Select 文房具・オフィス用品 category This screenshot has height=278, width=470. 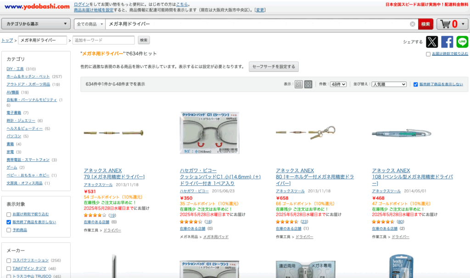click(x=25, y=183)
